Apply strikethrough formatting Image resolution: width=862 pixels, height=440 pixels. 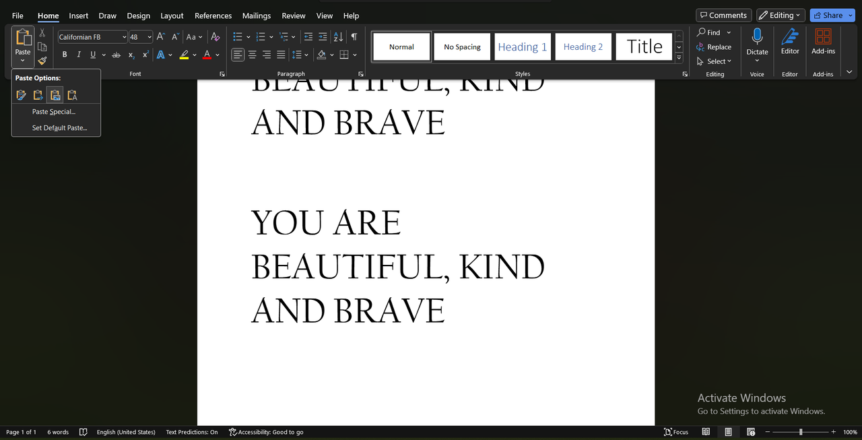click(x=116, y=55)
